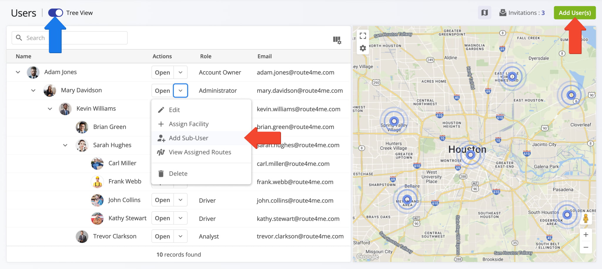Open the actions dropdown for Adam Jones
The height and width of the screenshot is (269, 602).
pyautogui.click(x=180, y=72)
